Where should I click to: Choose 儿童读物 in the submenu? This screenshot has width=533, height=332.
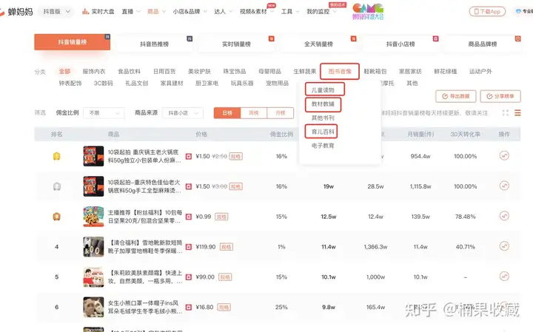pyautogui.click(x=323, y=90)
